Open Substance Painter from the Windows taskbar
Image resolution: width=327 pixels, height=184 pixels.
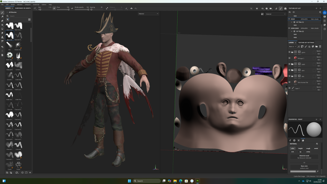point(197,181)
